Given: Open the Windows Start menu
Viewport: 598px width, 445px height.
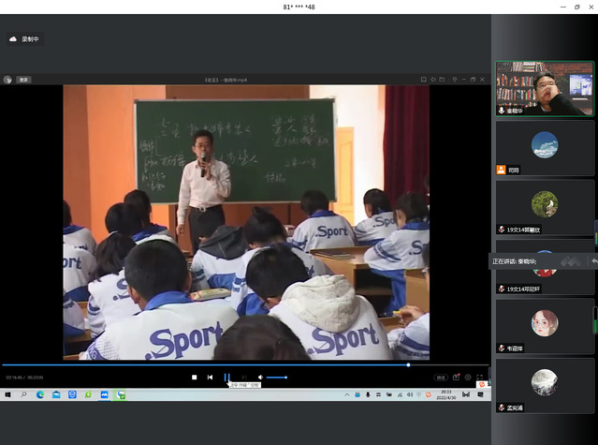Looking at the screenshot, I should (7, 394).
